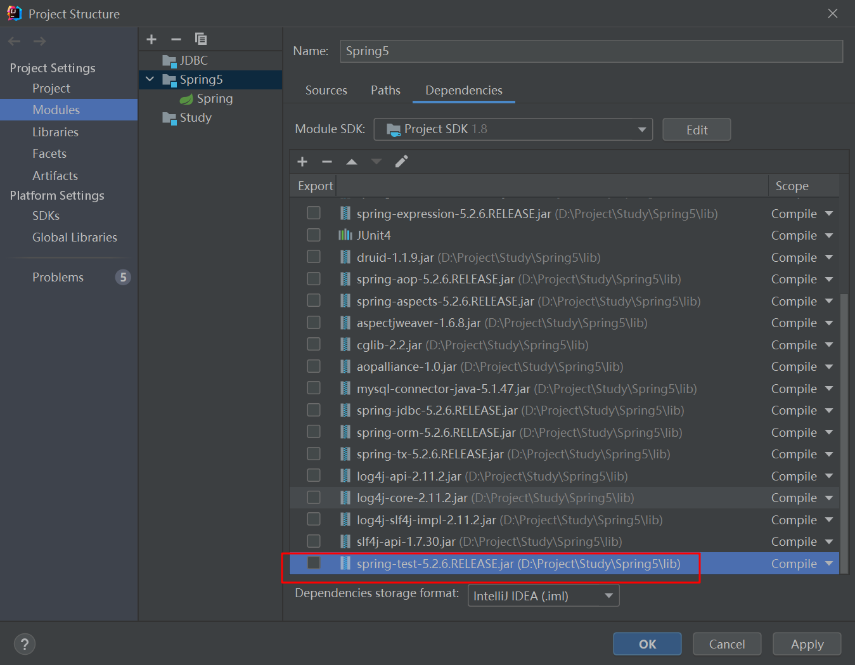Click the Spring leaf facet icon

coord(186,99)
